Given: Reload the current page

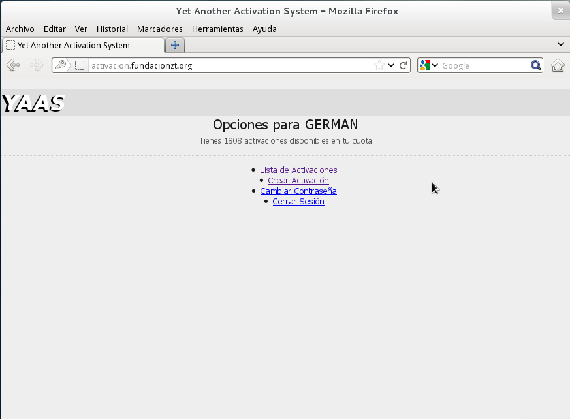Looking at the screenshot, I should 404,65.
